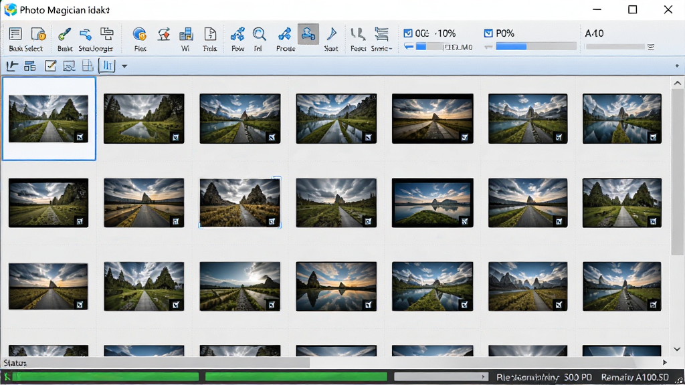Screen dimensions: 685x385
Task: Click the list document icon labeled Bask
Action: tap(15, 35)
